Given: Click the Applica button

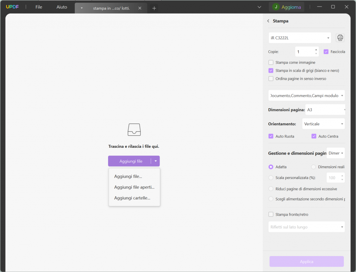Looking at the screenshot, I should pyautogui.click(x=306, y=261).
